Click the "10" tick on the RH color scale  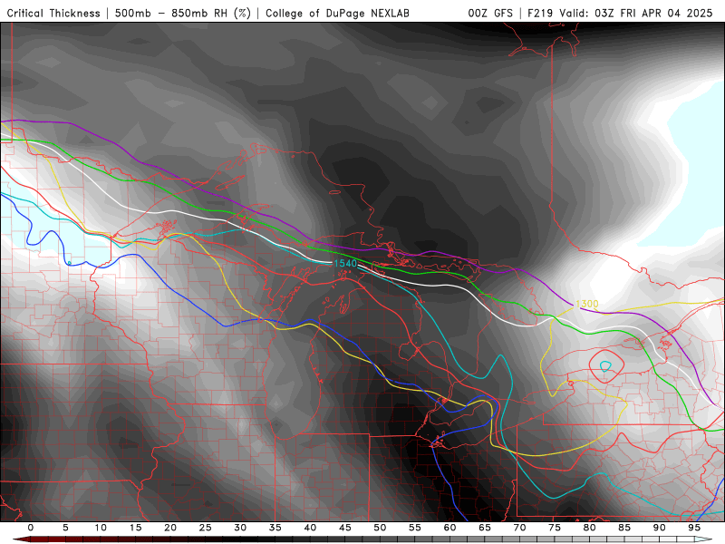click(101, 528)
